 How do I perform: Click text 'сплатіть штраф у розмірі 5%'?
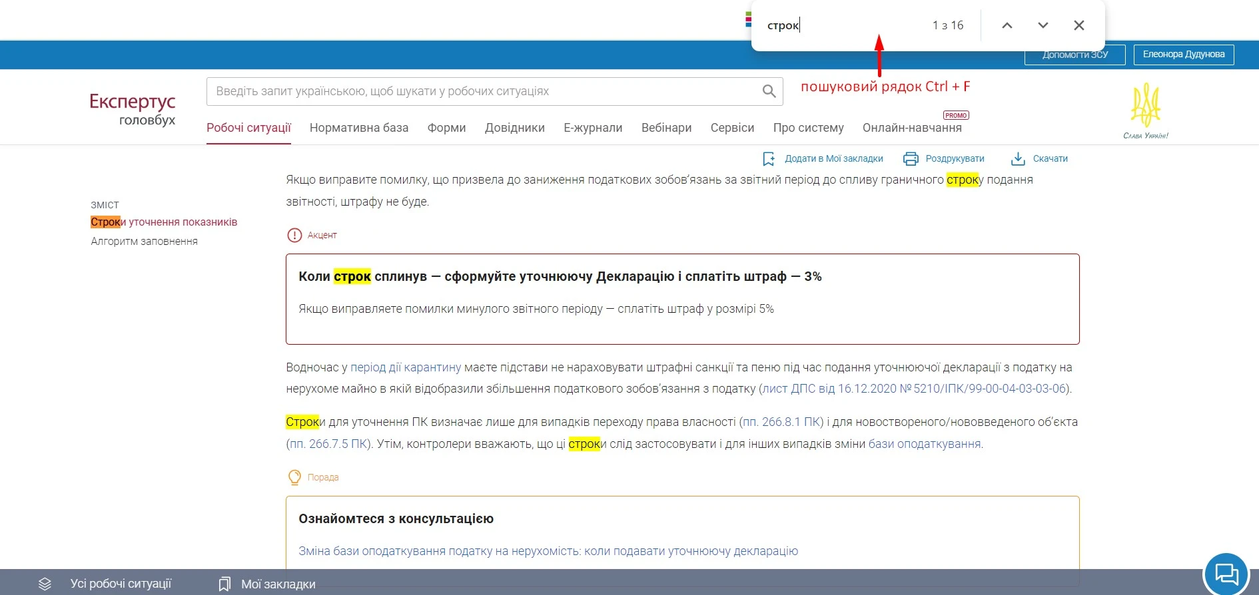[695, 309]
